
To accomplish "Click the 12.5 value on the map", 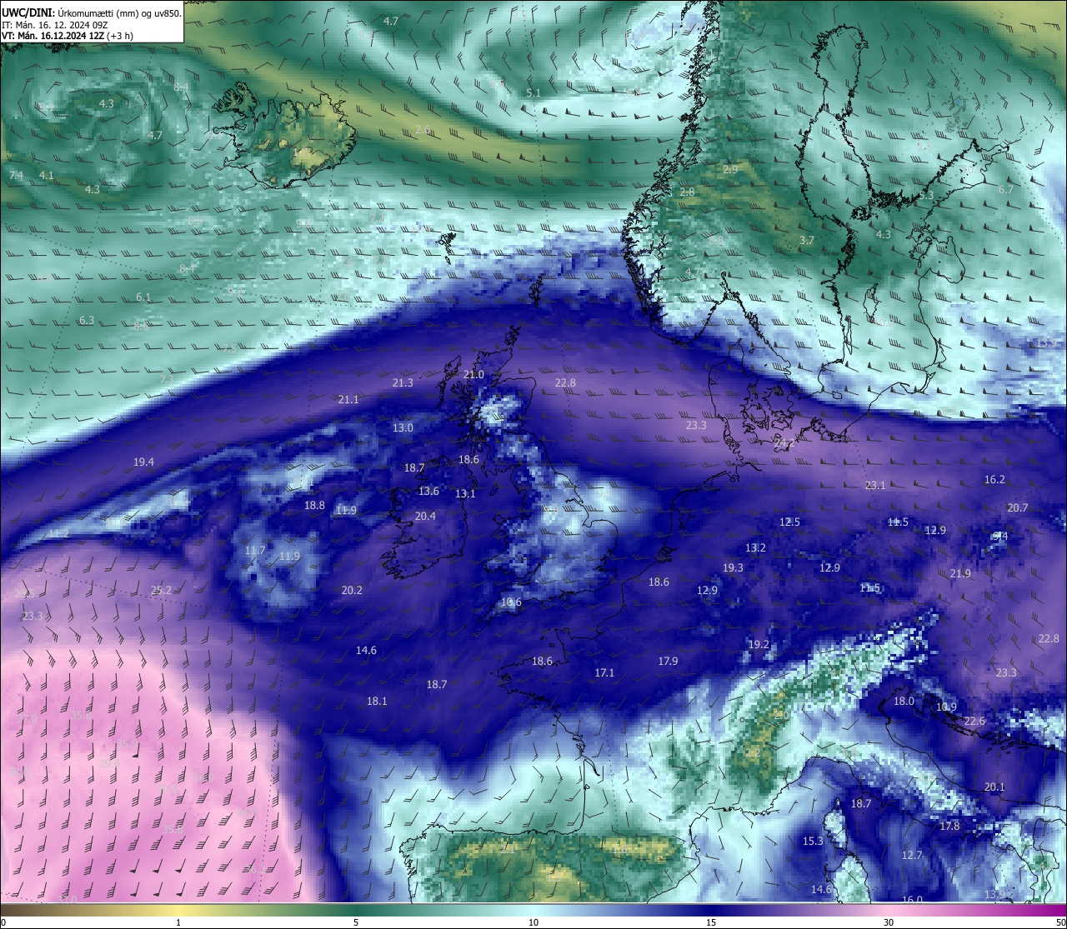I will pos(789,522).
